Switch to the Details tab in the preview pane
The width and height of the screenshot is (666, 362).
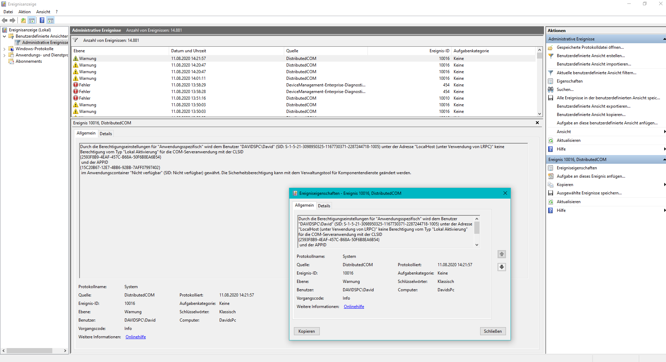coord(106,134)
